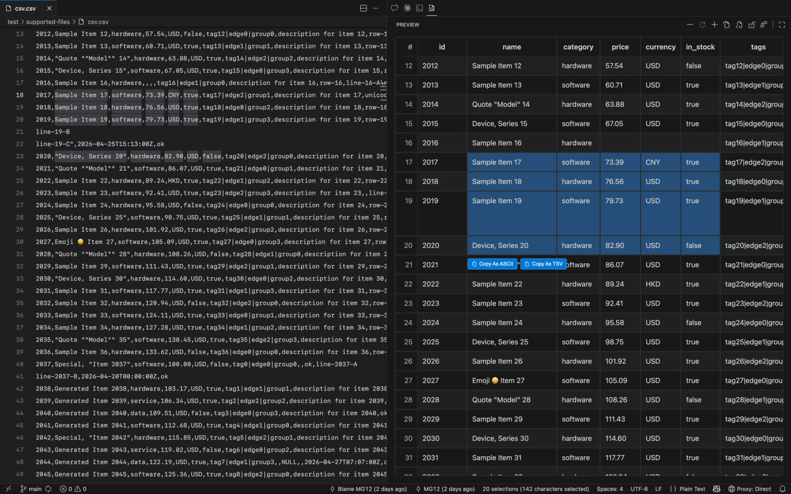Zoom out the preview
Image resolution: width=791 pixels, height=494 pixels.
690,24
